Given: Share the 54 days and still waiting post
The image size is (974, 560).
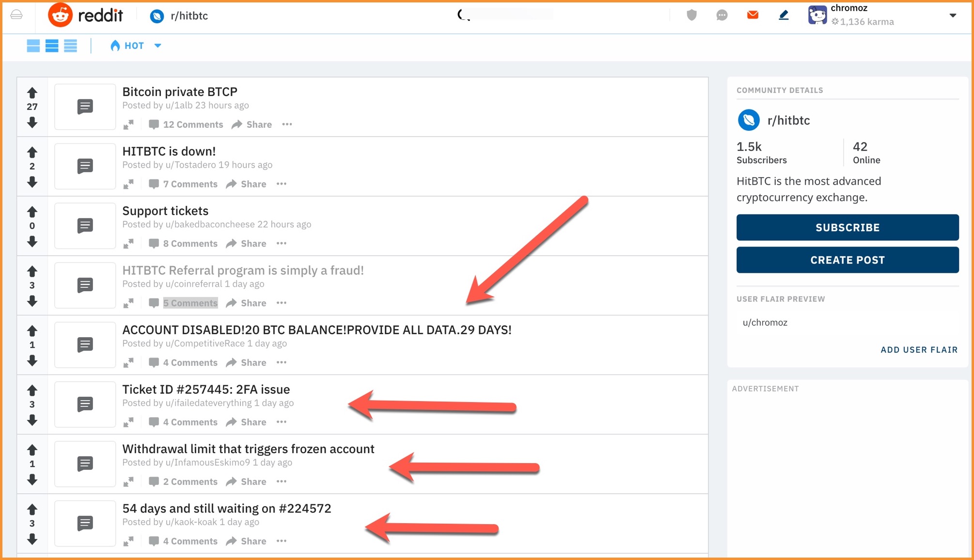Looking at the screenshot, I should pos(246,542).
